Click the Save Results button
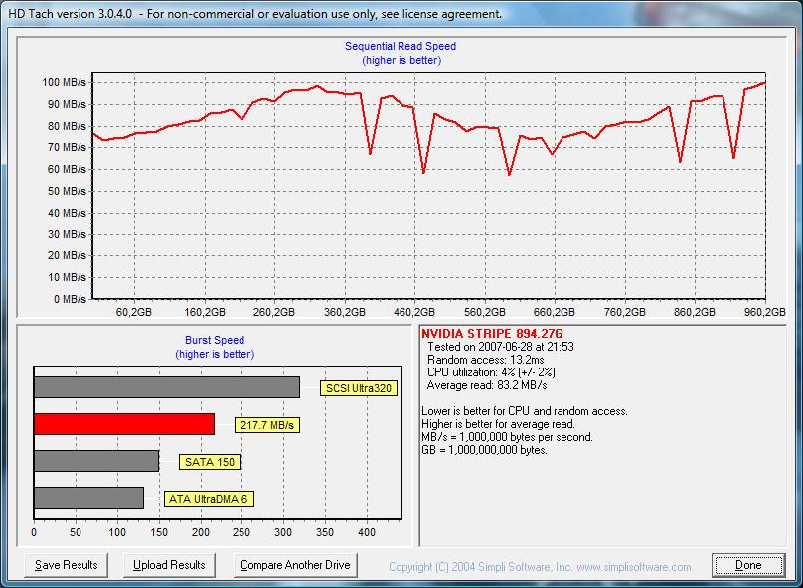Viewport: 803px width, 588px height. tap(67, 565)
